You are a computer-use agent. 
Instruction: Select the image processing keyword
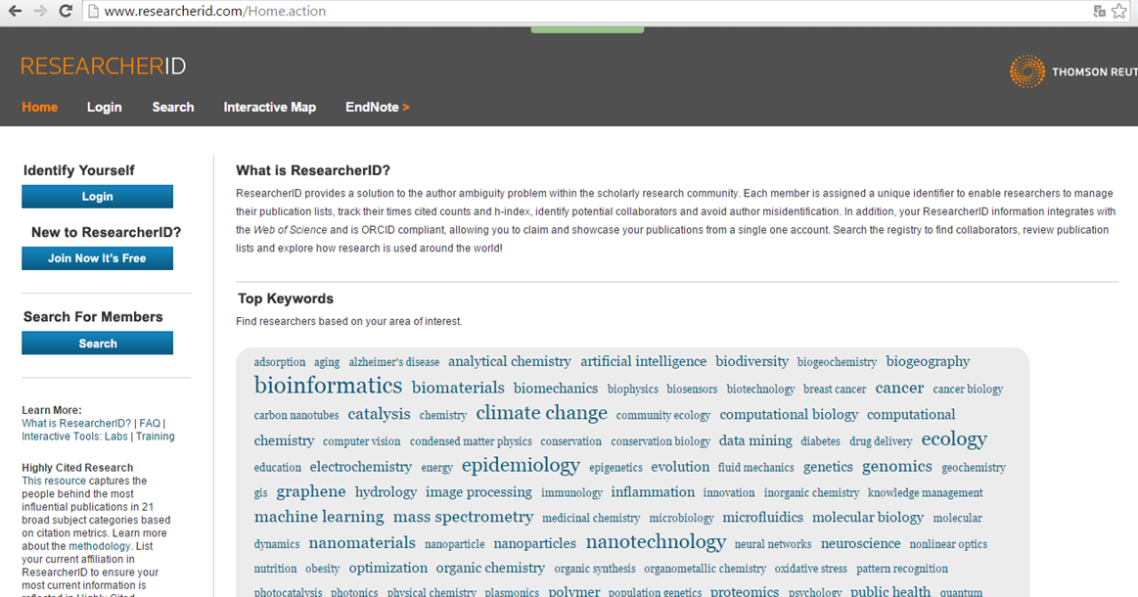coord(478,491)
